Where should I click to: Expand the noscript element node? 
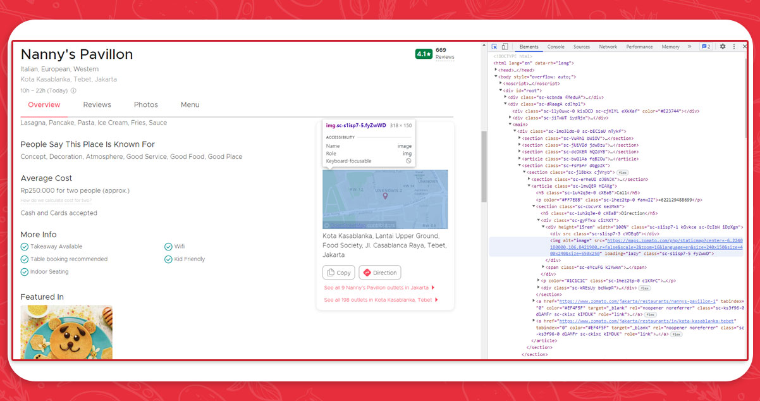[x=501, y=83]
